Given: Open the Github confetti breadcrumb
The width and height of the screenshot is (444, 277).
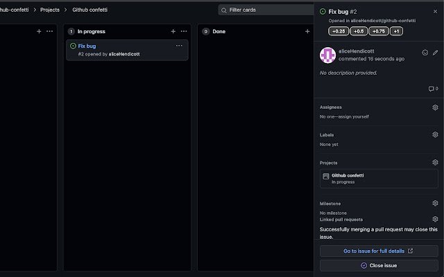Looking at the screenshot, I should pos(89,10).
